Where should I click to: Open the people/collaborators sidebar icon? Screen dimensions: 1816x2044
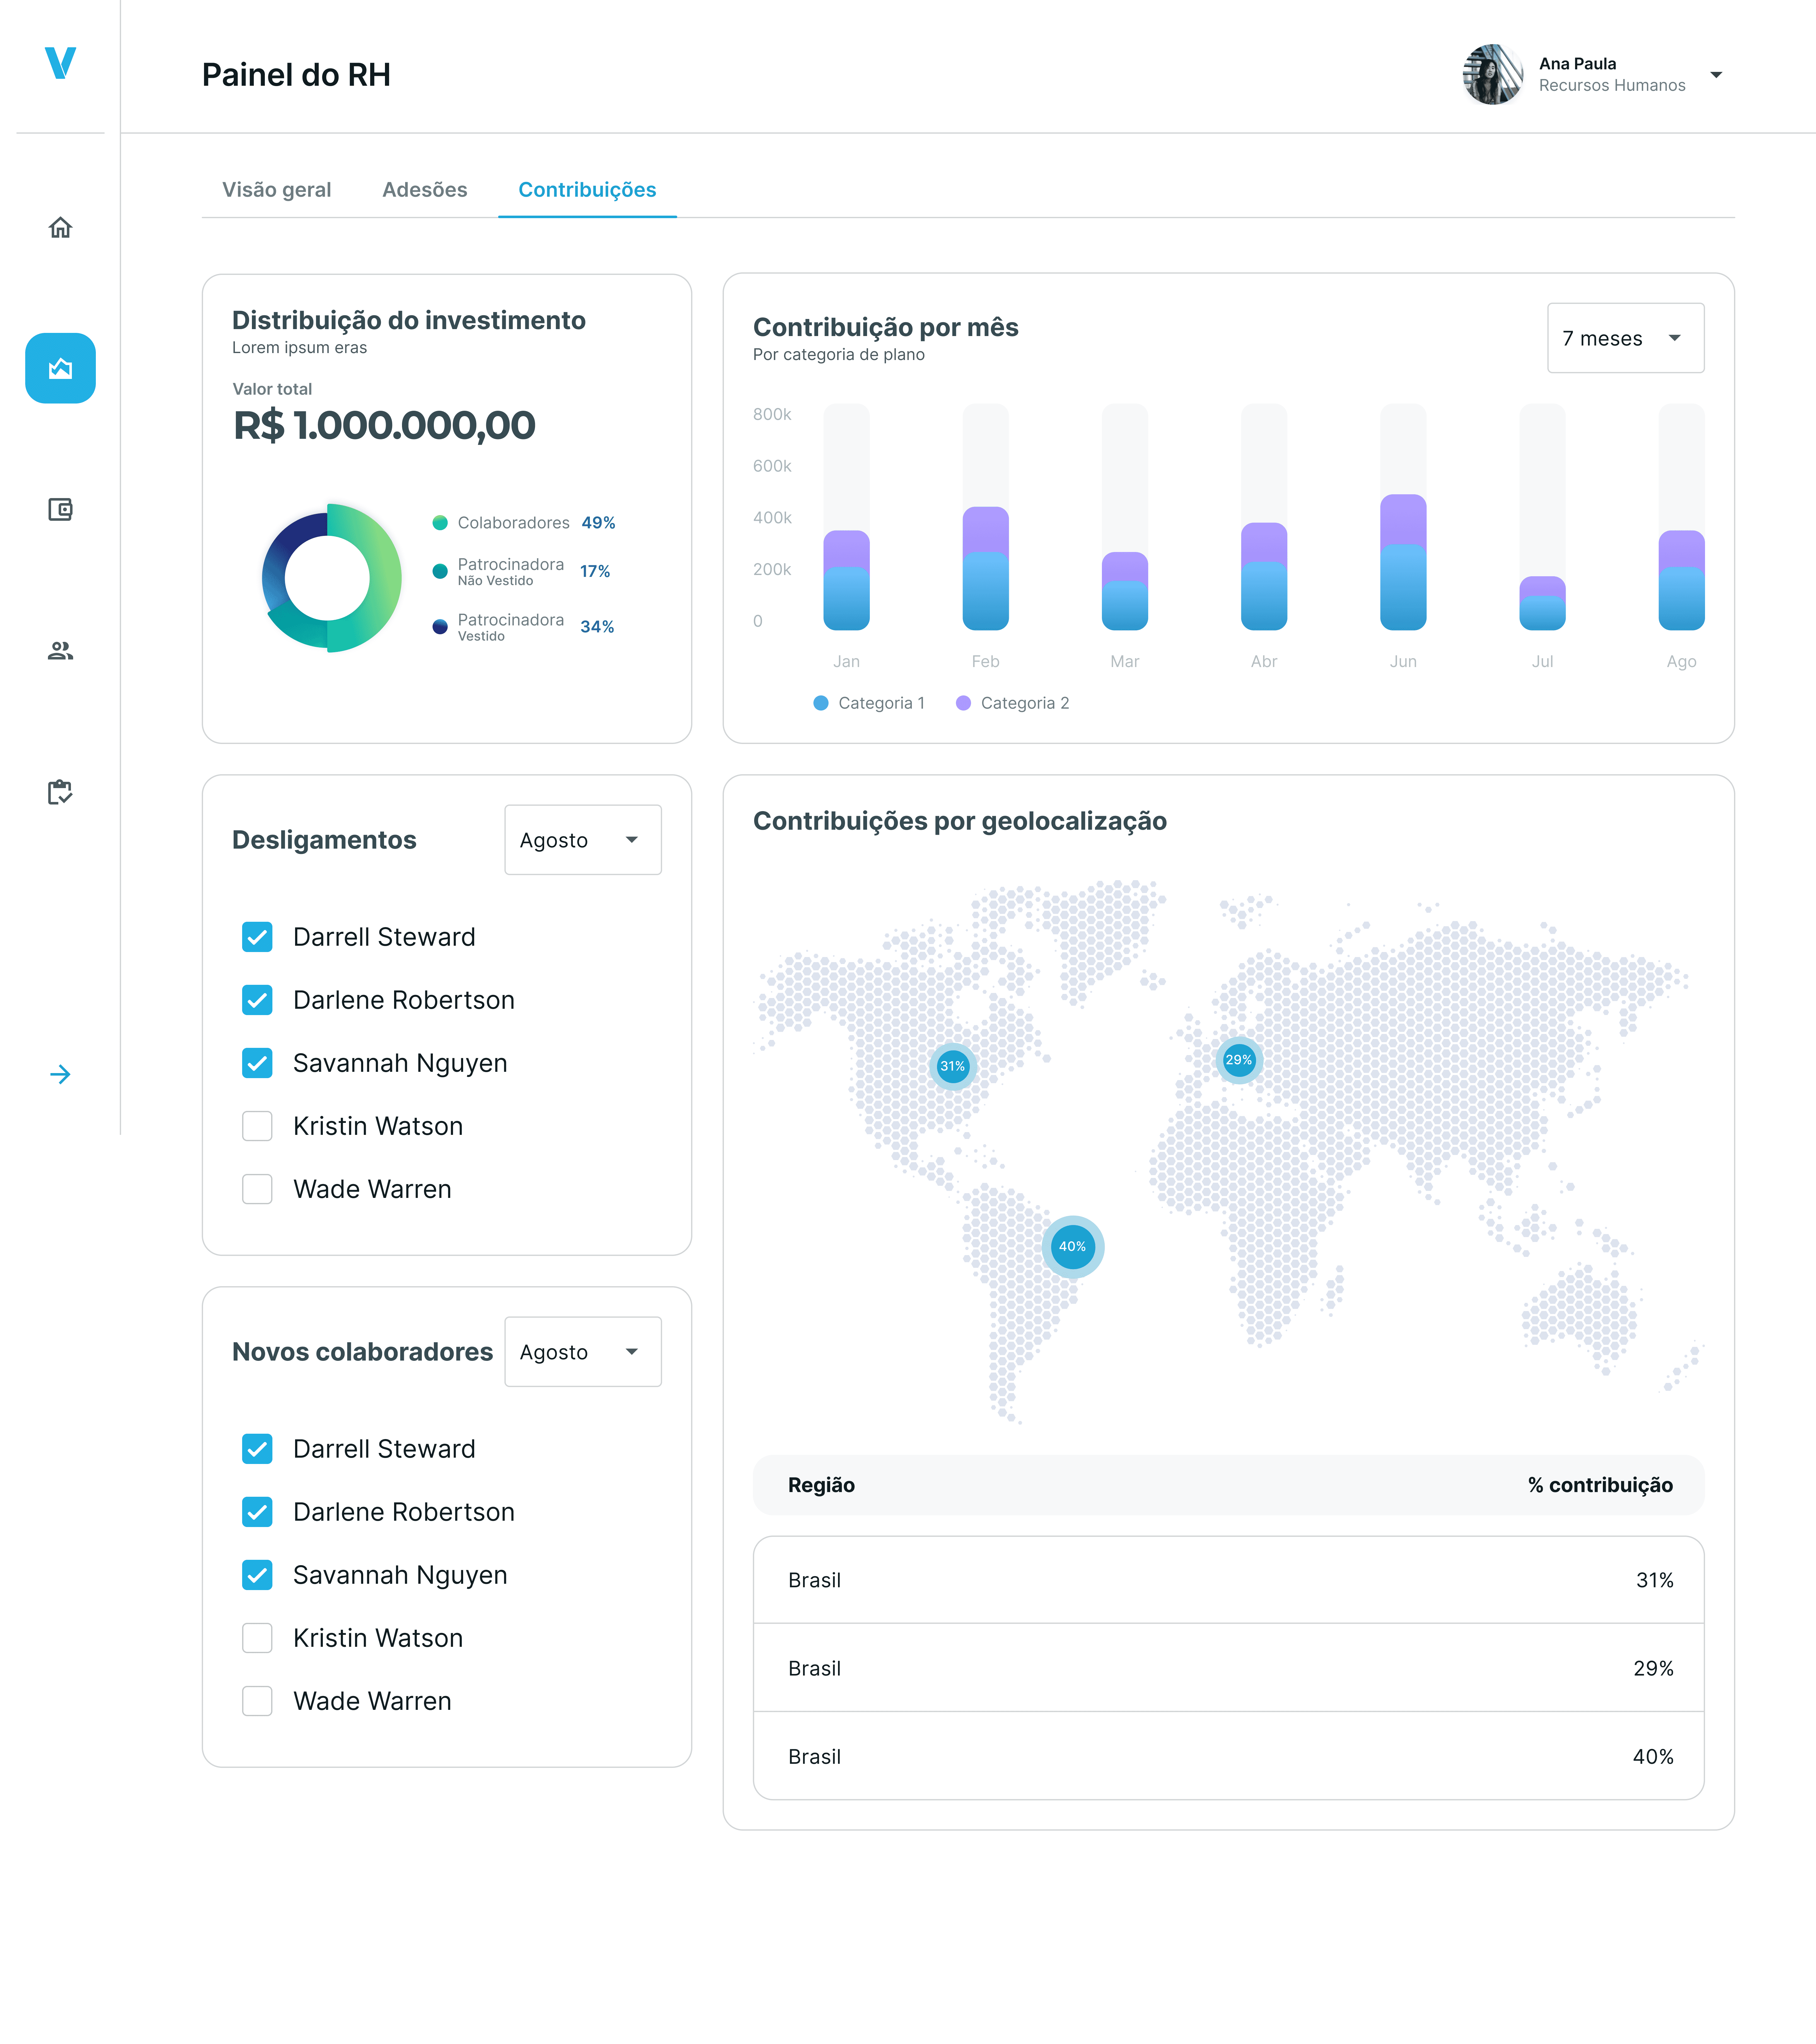tap(60, 651)
